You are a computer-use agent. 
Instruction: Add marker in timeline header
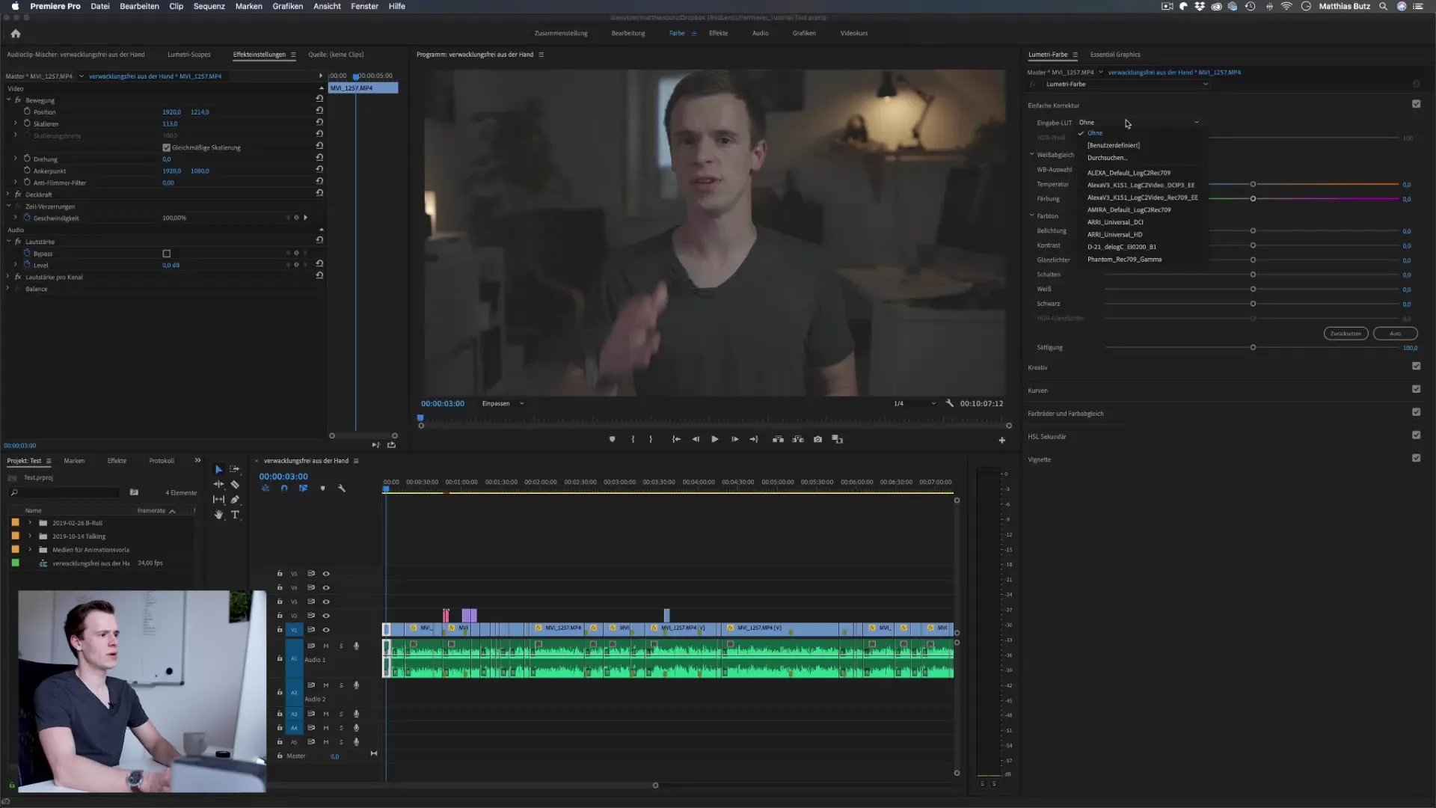[x=322, y=489]
